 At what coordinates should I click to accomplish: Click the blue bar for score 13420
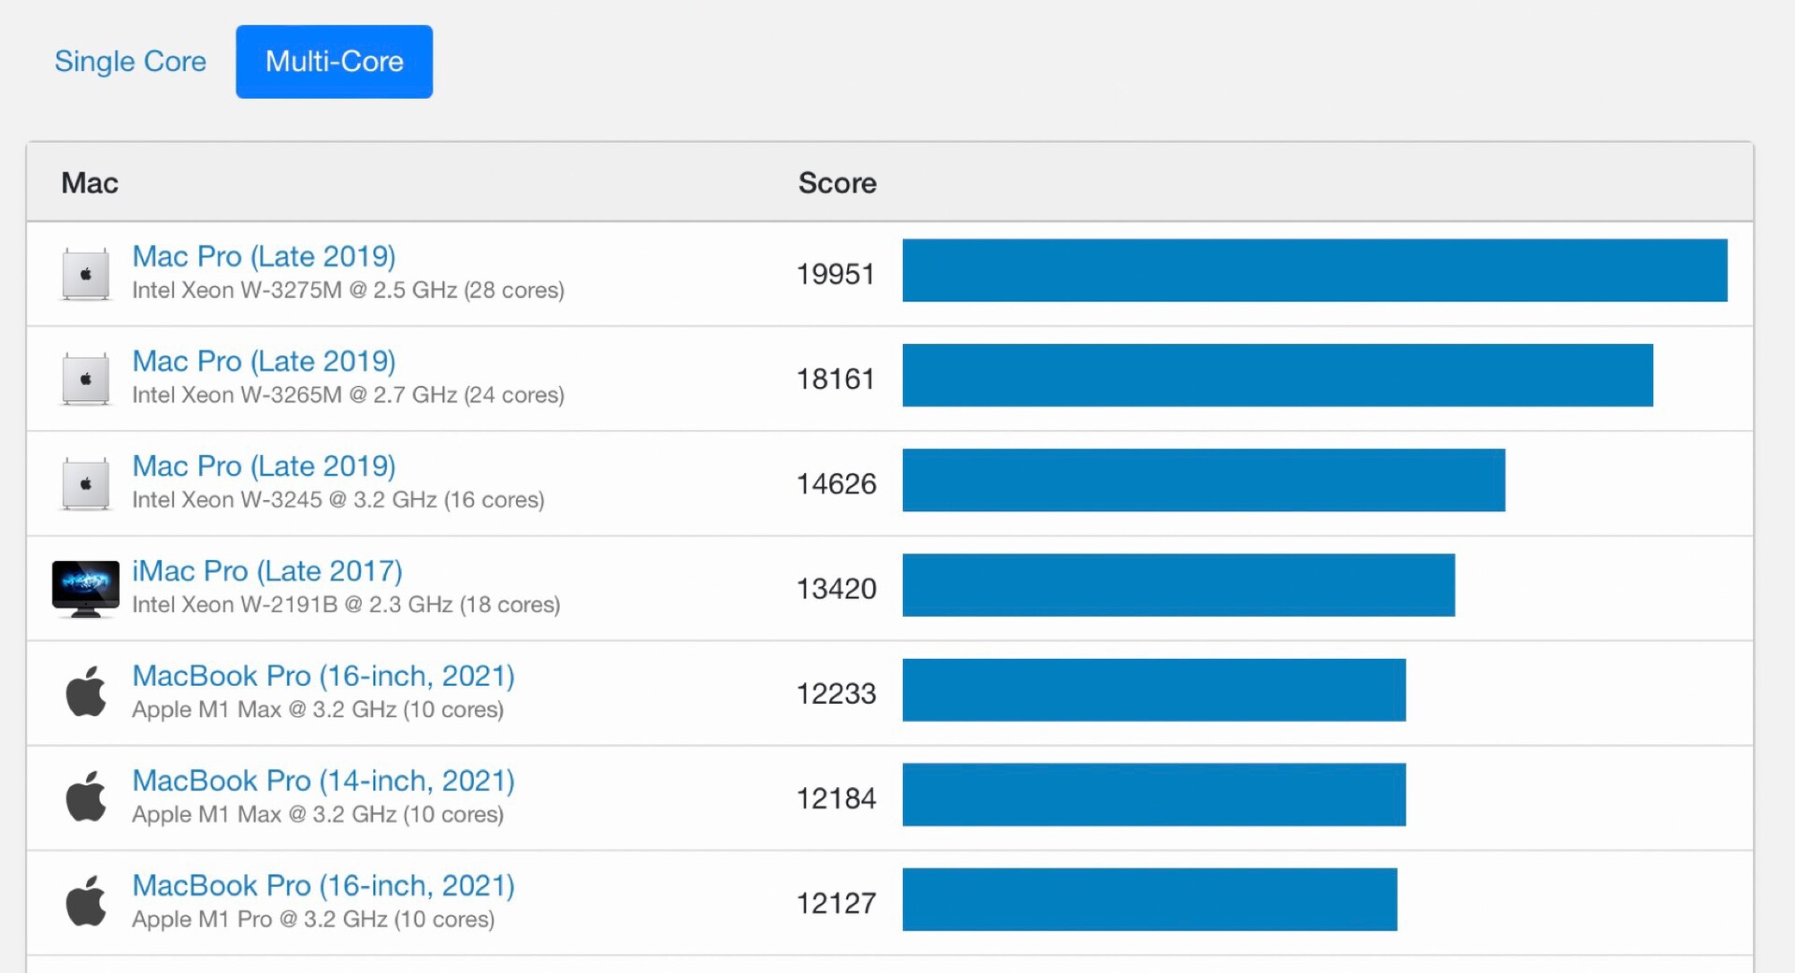click(x=1178, y=585)
